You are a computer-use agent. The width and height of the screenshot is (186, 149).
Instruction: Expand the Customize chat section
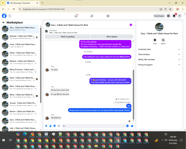[159, 49]
